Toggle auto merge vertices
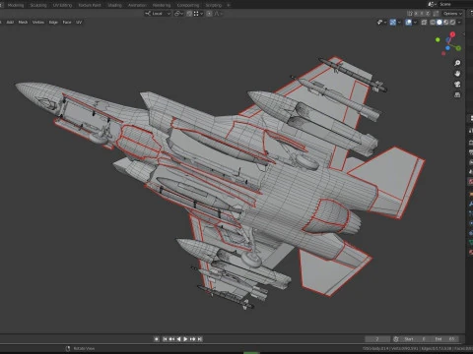 [x=436, y=14]
